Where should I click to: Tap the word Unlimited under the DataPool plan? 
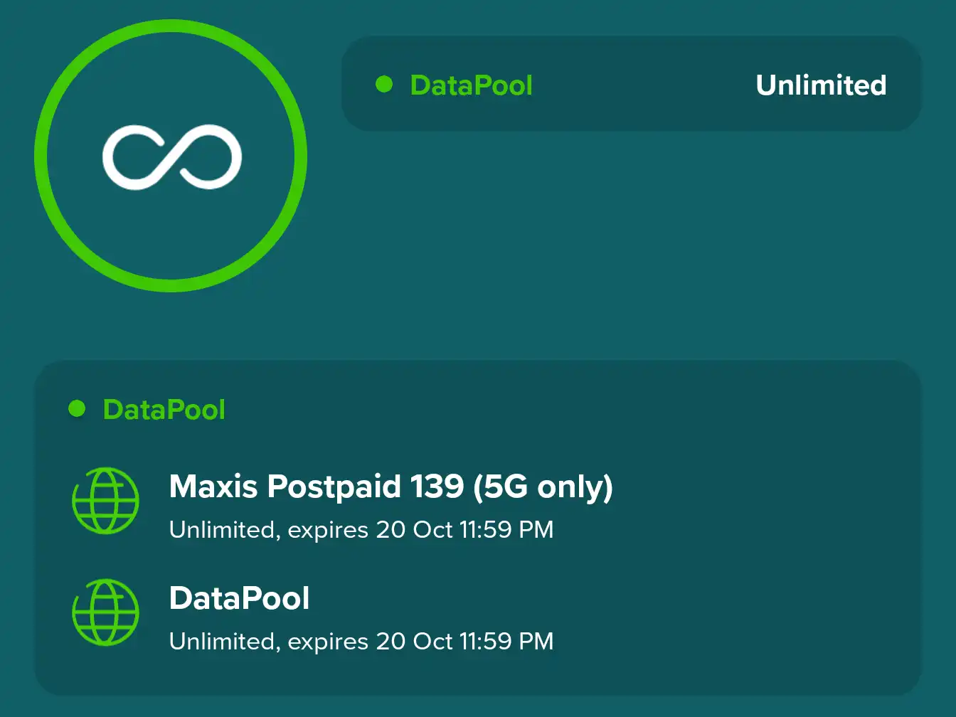tap(223, 642)
